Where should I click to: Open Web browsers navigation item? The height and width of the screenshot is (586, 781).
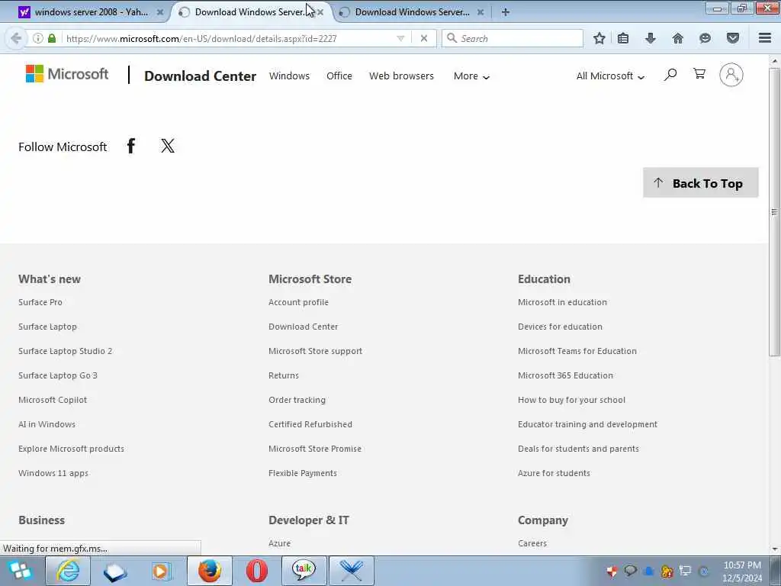[401, 76]
